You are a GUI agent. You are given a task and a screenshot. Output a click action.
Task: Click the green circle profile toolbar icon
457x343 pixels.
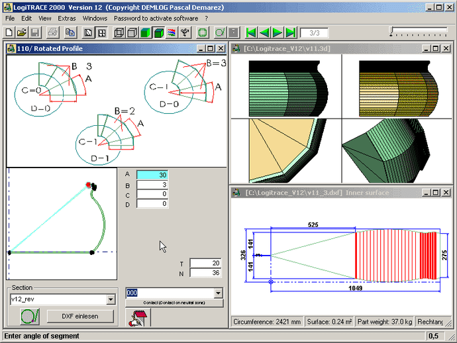220,32
